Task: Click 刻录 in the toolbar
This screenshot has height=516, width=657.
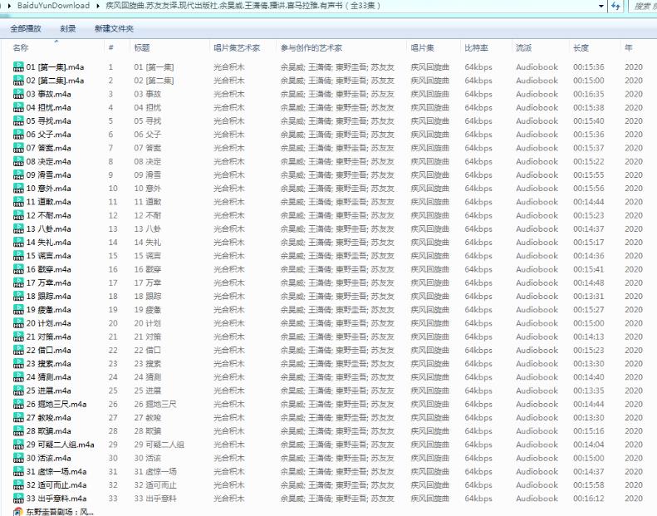Action: click(x=68, y=29)
